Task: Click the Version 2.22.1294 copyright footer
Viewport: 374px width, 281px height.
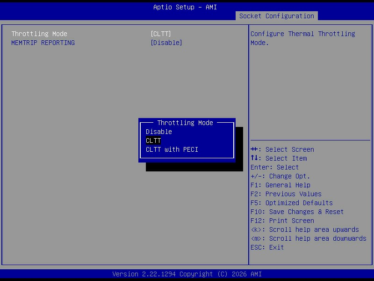Action: click(x=187, y=274)
